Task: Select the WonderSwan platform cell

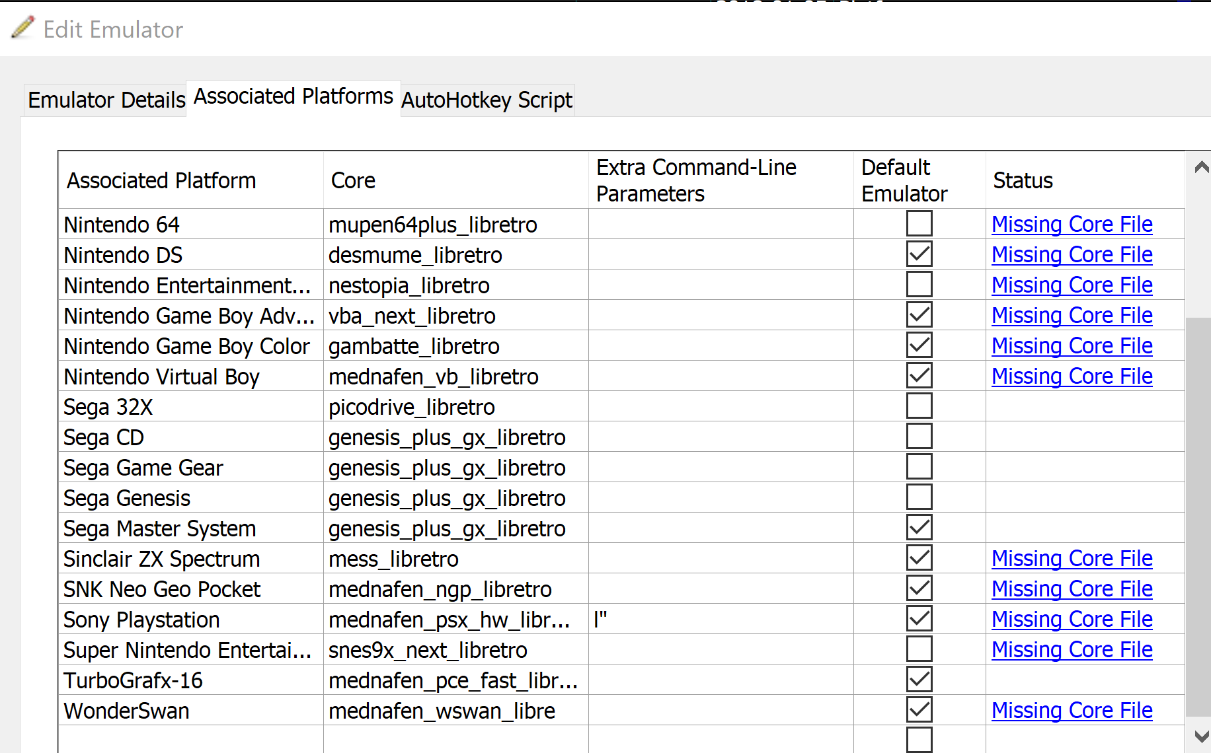Action: [x=191, y=710]
